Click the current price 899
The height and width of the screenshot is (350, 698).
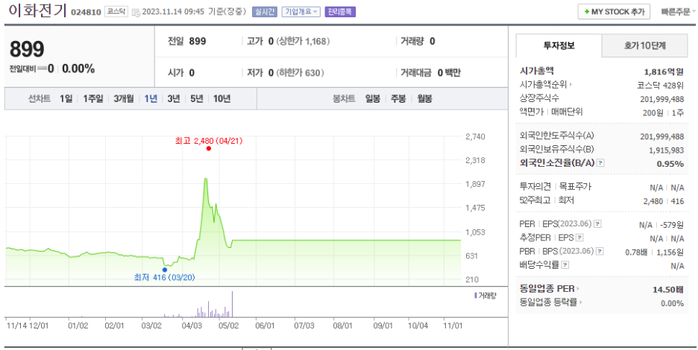[27, 49]
